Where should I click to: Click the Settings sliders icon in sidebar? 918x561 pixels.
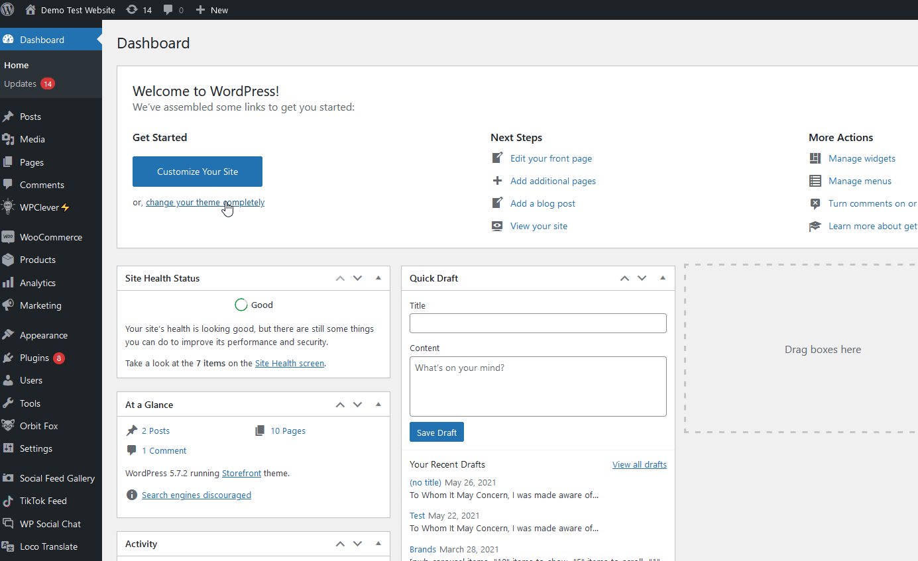pos(8,448)
